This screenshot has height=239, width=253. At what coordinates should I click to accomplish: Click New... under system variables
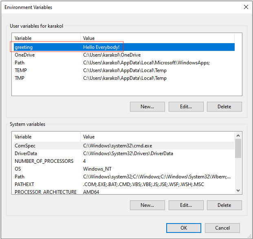tap(147, 205)
